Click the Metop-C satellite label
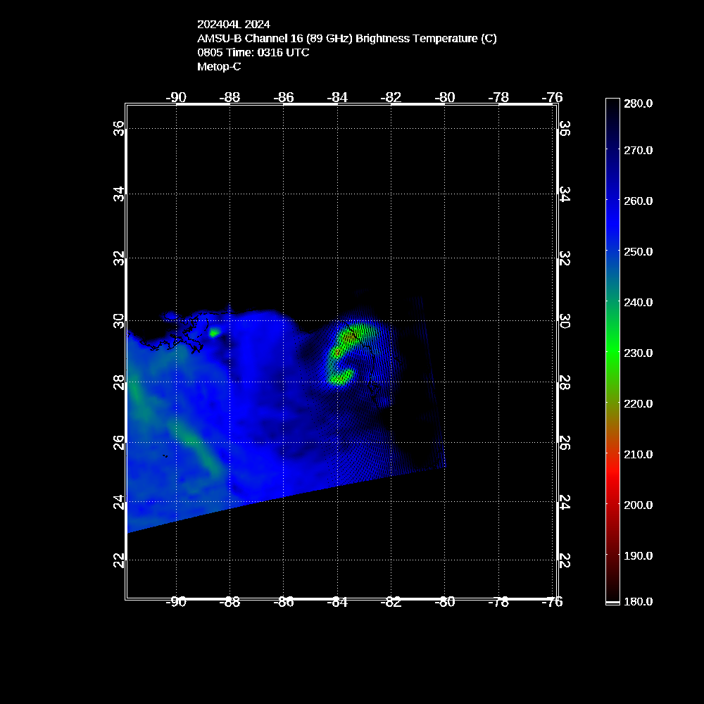The width and height of the screenshot is (704, 704). (219, 67)
